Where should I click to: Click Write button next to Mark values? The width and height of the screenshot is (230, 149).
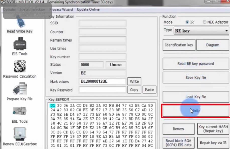134,81
